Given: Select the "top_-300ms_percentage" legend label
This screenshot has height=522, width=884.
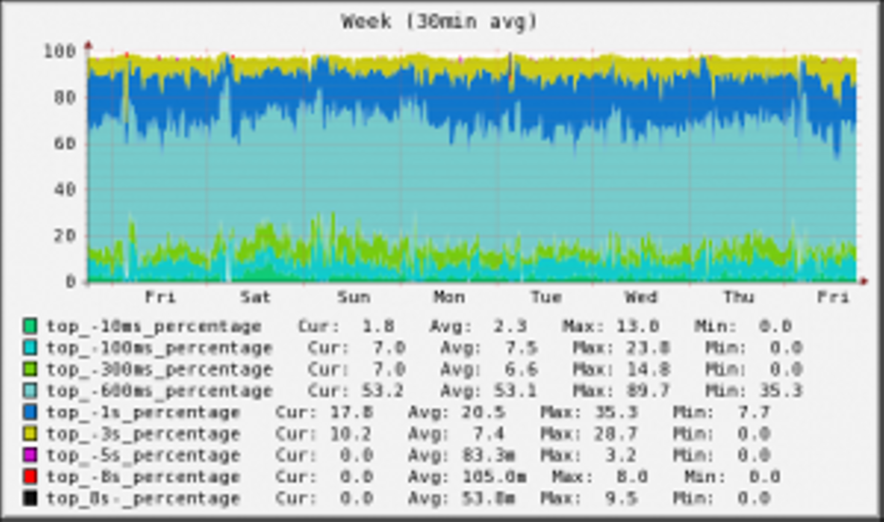Looking at the screenshot, I should [x=160, y=370].
